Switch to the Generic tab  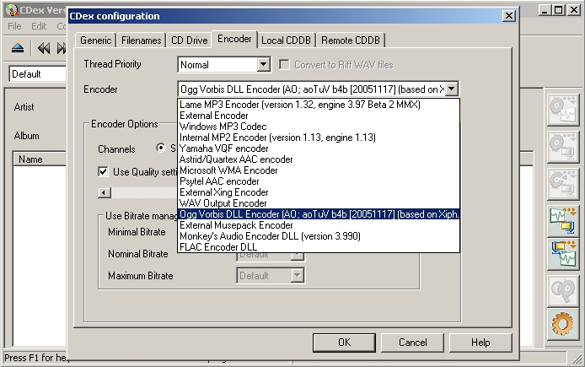coord(95,40)
